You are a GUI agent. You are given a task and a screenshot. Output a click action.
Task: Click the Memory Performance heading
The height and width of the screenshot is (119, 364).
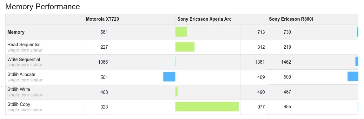coord(43,6)
